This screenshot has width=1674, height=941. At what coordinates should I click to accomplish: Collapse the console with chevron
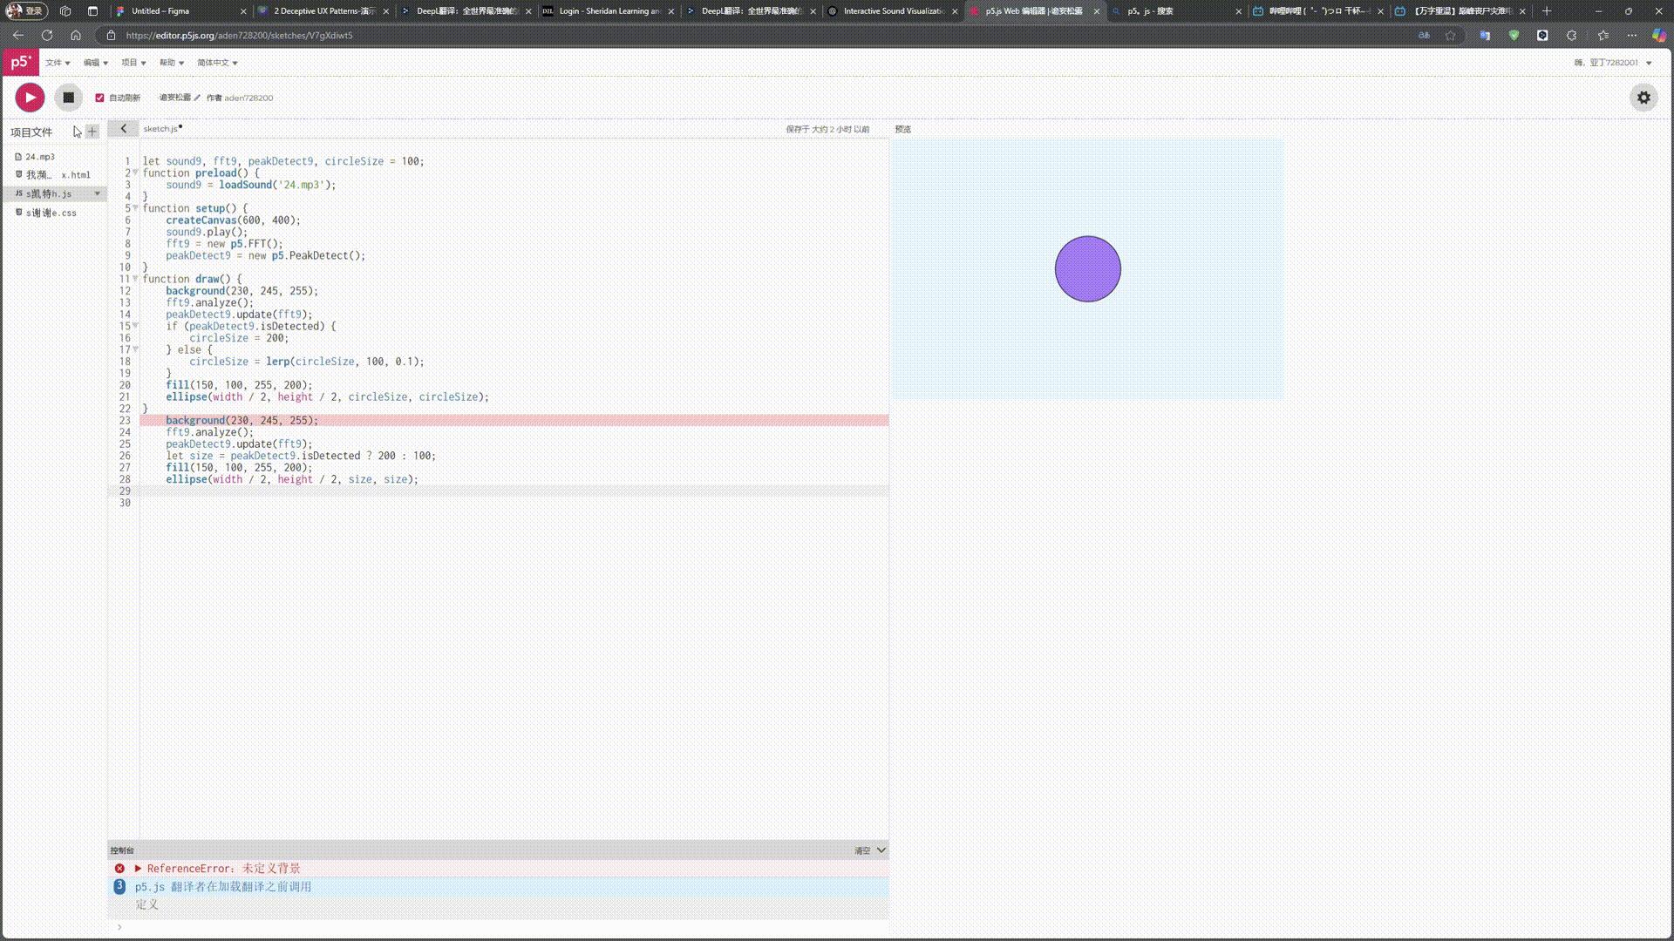pyautogui.click(x=881, y=850)
